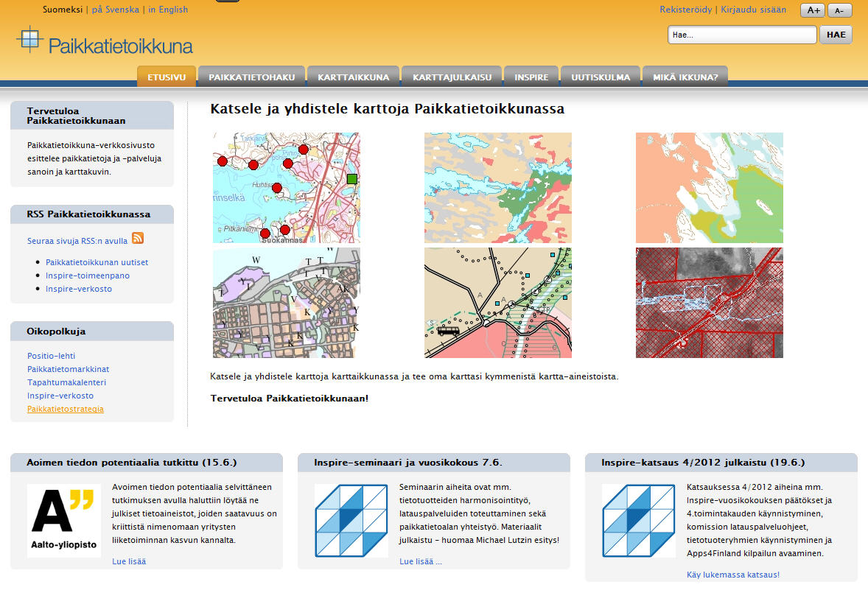Open the orange RSS feed icon
The image size is (868, 593).
tap(138, 238)
